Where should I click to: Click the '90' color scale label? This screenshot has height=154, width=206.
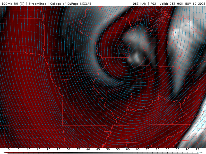[x=187, y=149]
